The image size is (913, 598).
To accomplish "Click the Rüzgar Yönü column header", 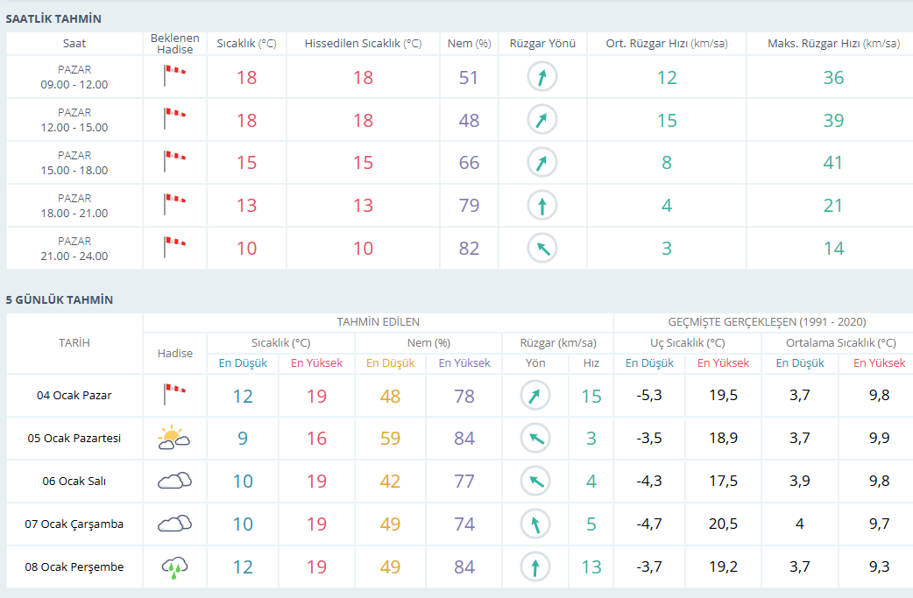I will point(542,44).
